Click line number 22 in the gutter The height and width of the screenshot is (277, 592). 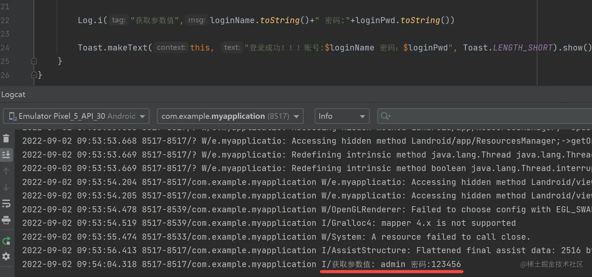pyautogui.click(x=5, y=20)
